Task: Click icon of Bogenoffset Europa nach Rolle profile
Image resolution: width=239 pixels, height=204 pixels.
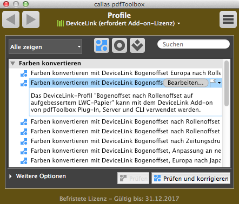Action: (24, 73)
